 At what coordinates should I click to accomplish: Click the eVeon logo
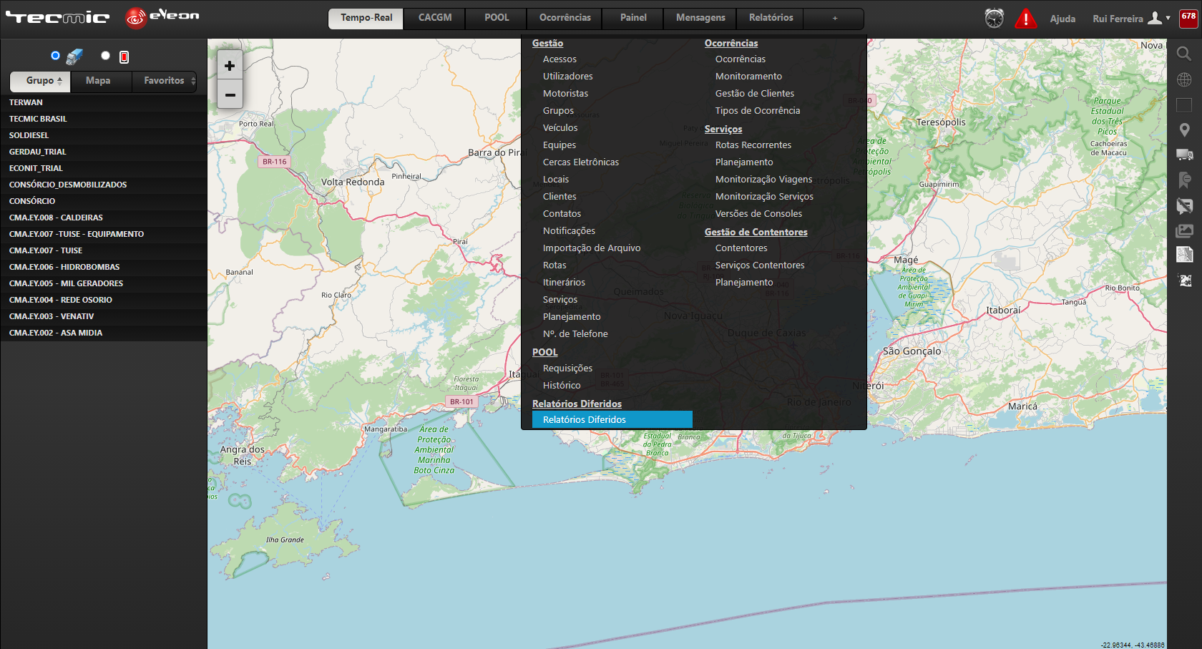(162, 17)
